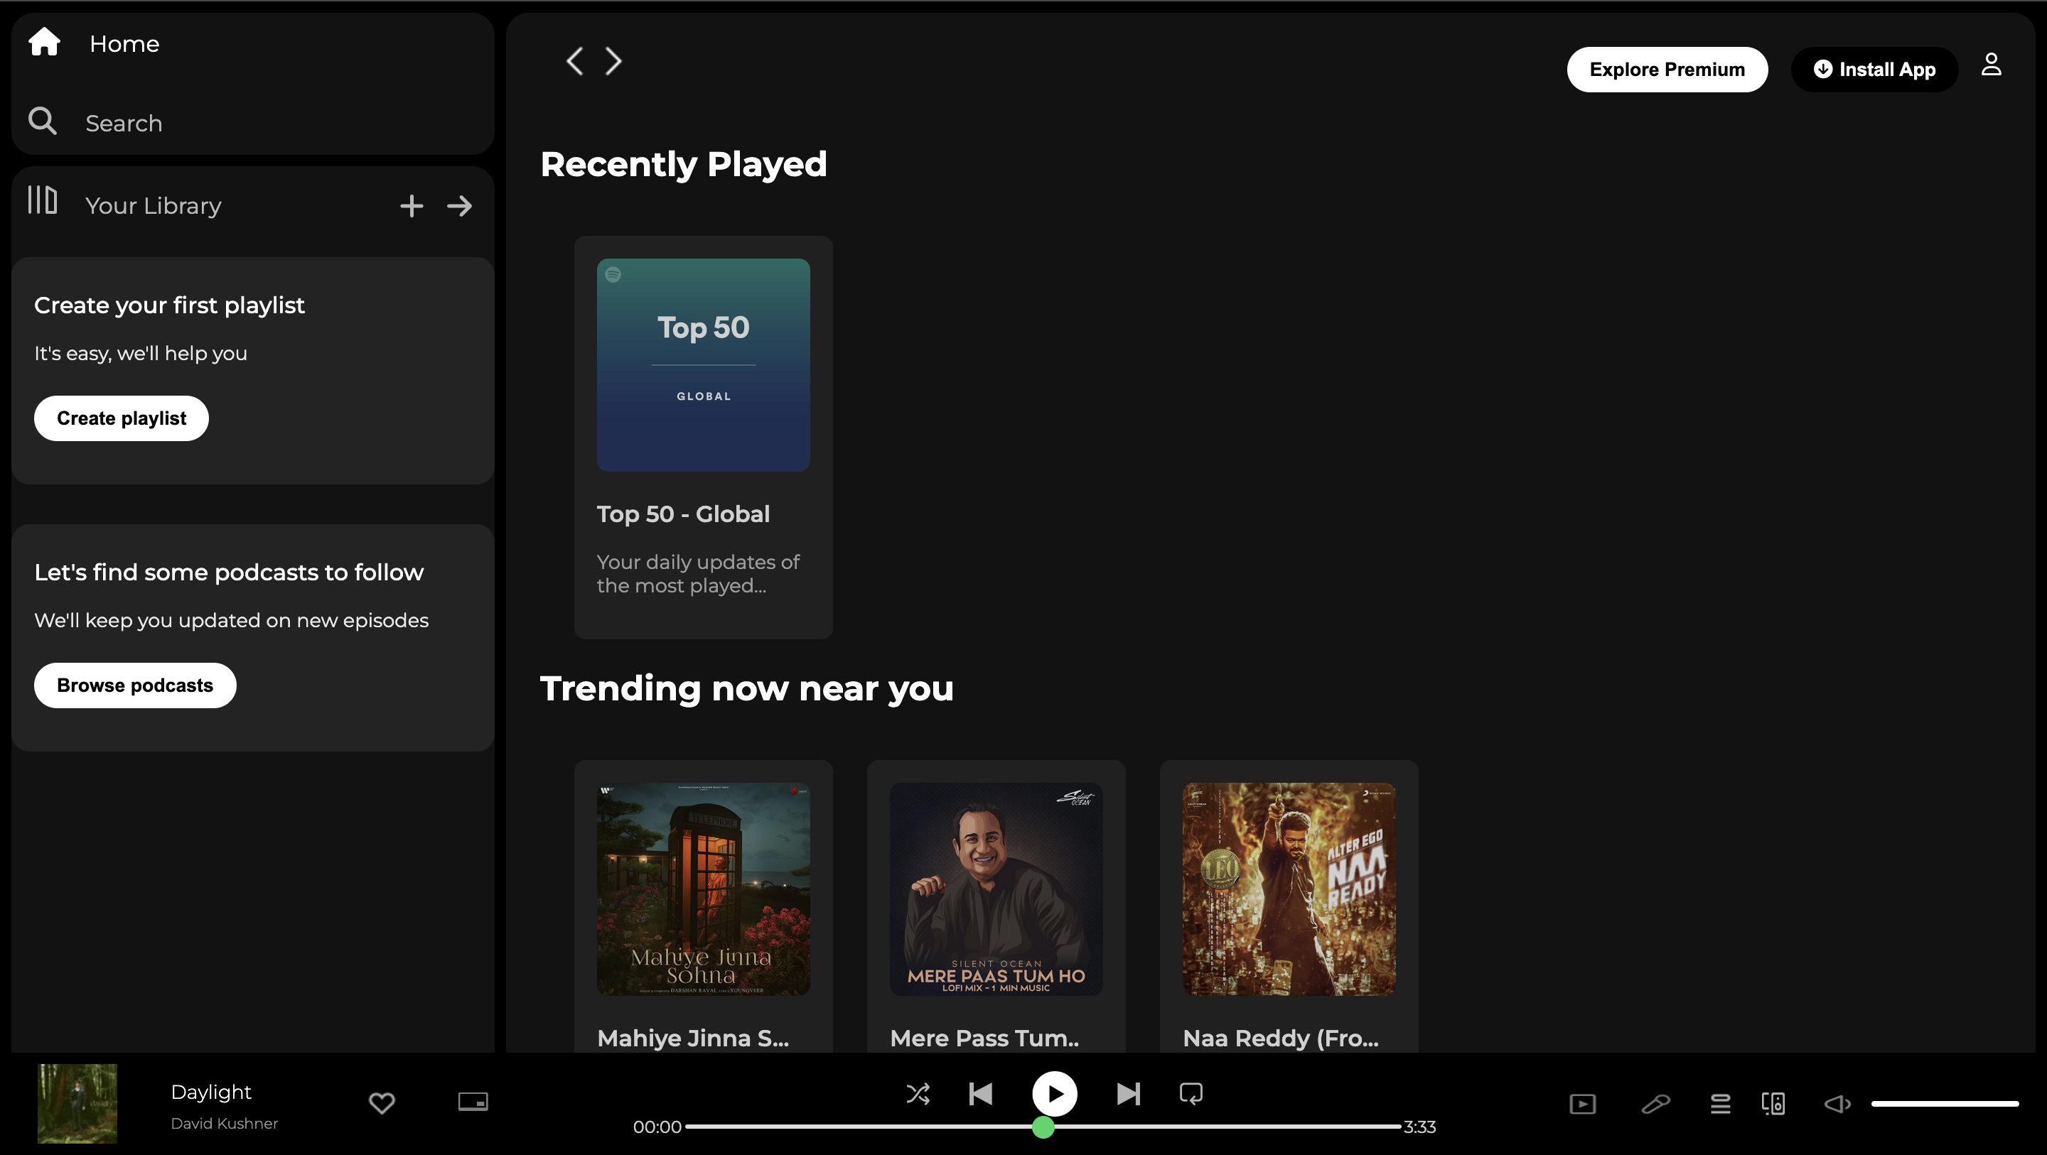Image resolution: width=2047 pixels, height=1155 pixels.
Task: Like Daylight with the heart icon
Action: (x=382, y=1102)
